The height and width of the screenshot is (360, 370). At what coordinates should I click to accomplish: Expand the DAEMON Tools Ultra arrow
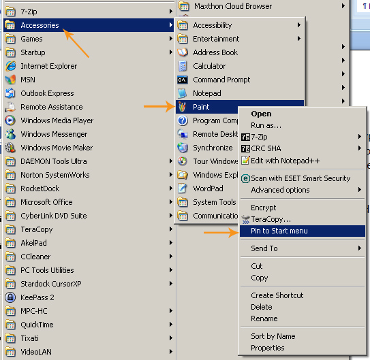171,161
